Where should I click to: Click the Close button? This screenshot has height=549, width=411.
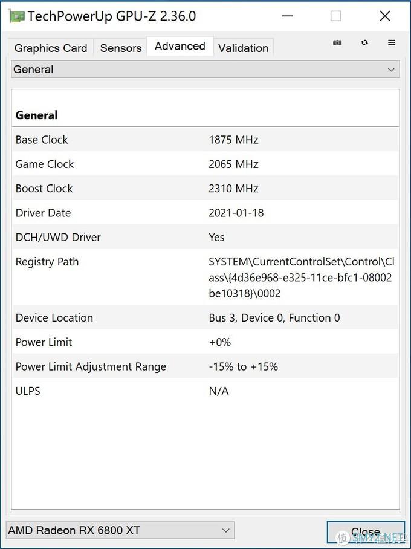coord(366,532)
